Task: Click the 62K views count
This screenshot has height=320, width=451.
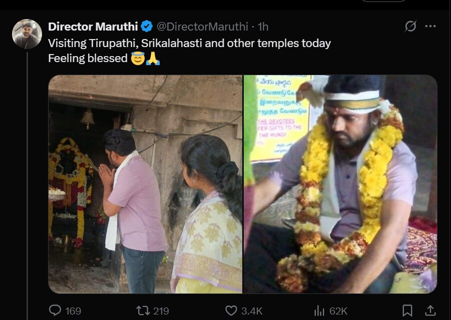Action: [x=338, y=311]
